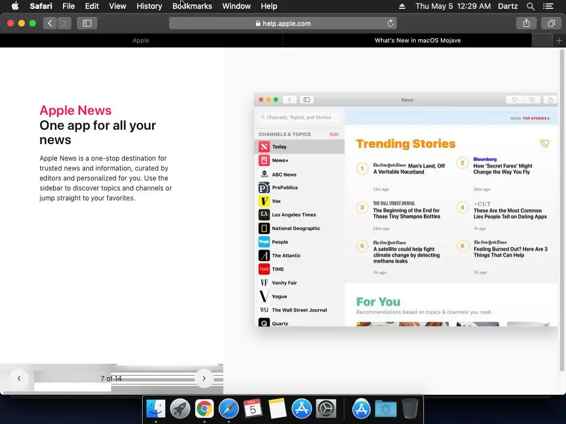Select What's New in macOS Mojave tab
566x424 pixels.
tap(407, 41)
